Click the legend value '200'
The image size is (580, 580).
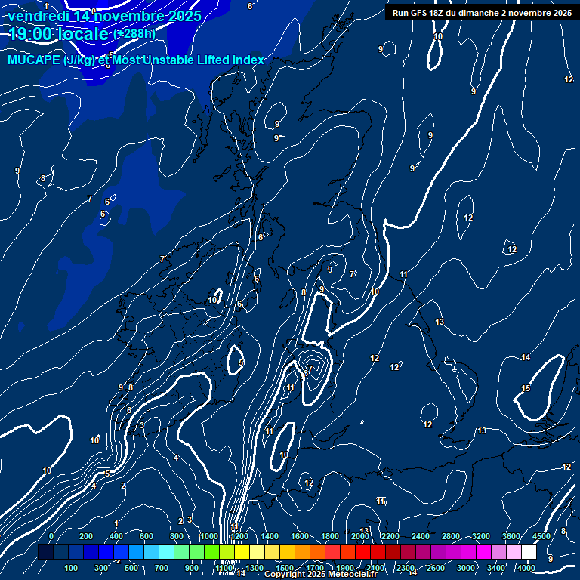(86, 536)
